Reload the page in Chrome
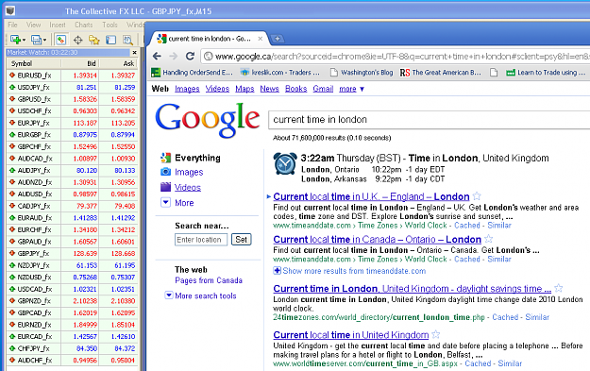This screenshot has height=371, width=590. 191,56
